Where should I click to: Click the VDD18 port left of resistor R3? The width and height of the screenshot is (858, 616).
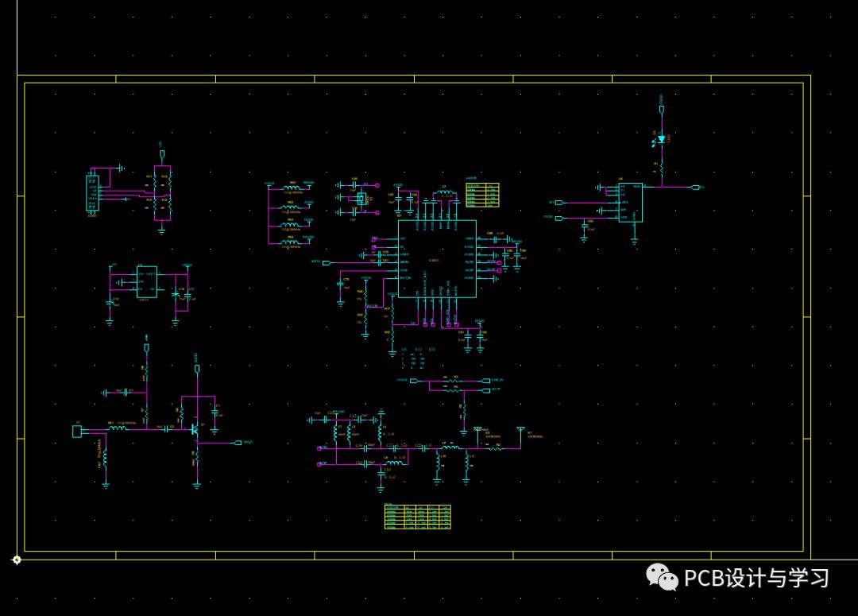[414, 381]
